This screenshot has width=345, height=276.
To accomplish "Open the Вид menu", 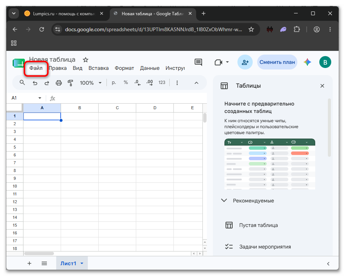I will (x=77, y=68).
